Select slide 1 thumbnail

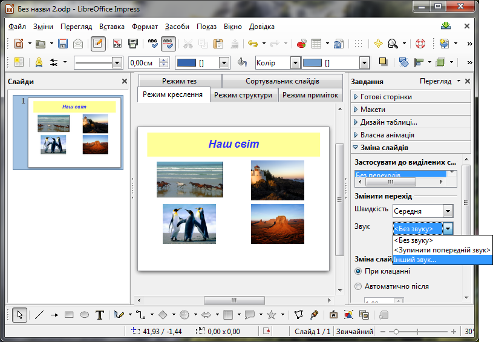tap(68, 133)
